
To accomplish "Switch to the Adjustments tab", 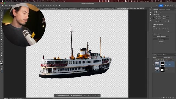I will pos(162,9).
